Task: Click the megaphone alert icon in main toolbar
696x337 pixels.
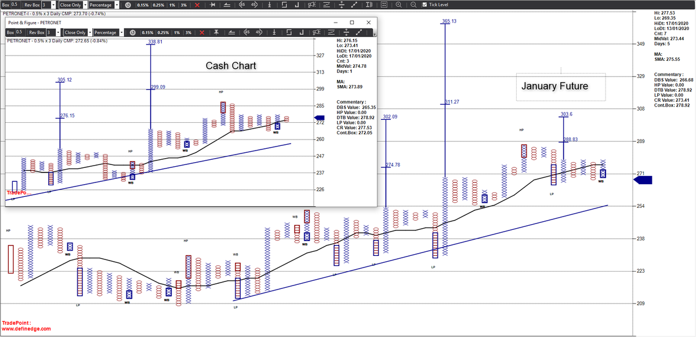Action: [312, 5]
